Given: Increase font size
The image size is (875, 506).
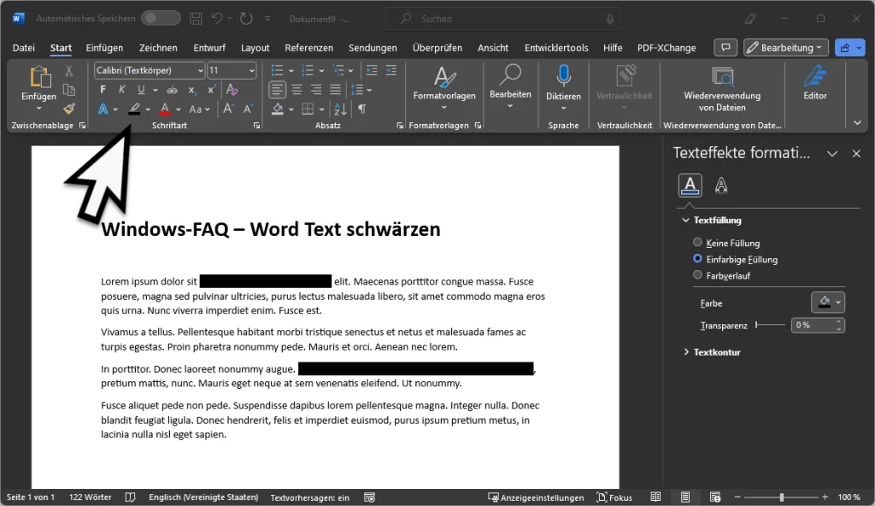Looking at the screenshot, I should (x=227, y=109).
